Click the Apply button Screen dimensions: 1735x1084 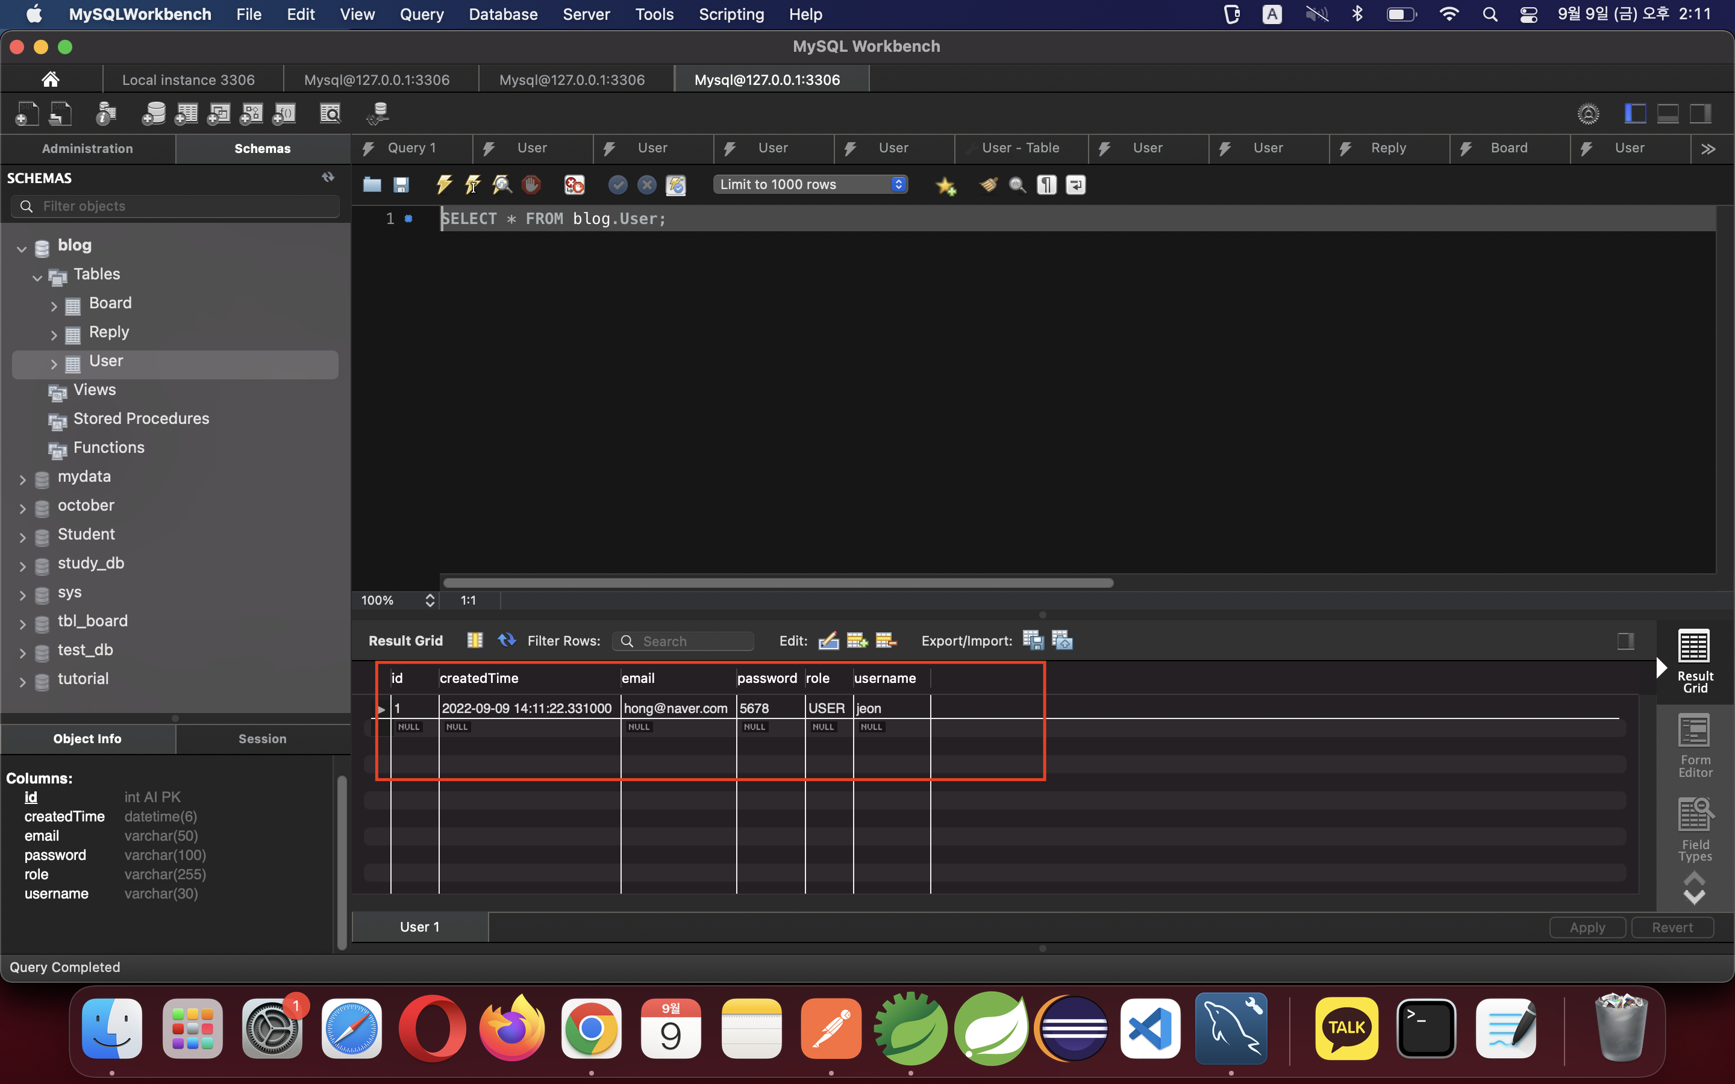(x=1587, y=927)
